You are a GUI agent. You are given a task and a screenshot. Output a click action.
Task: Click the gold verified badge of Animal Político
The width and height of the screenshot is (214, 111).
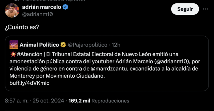63,45
